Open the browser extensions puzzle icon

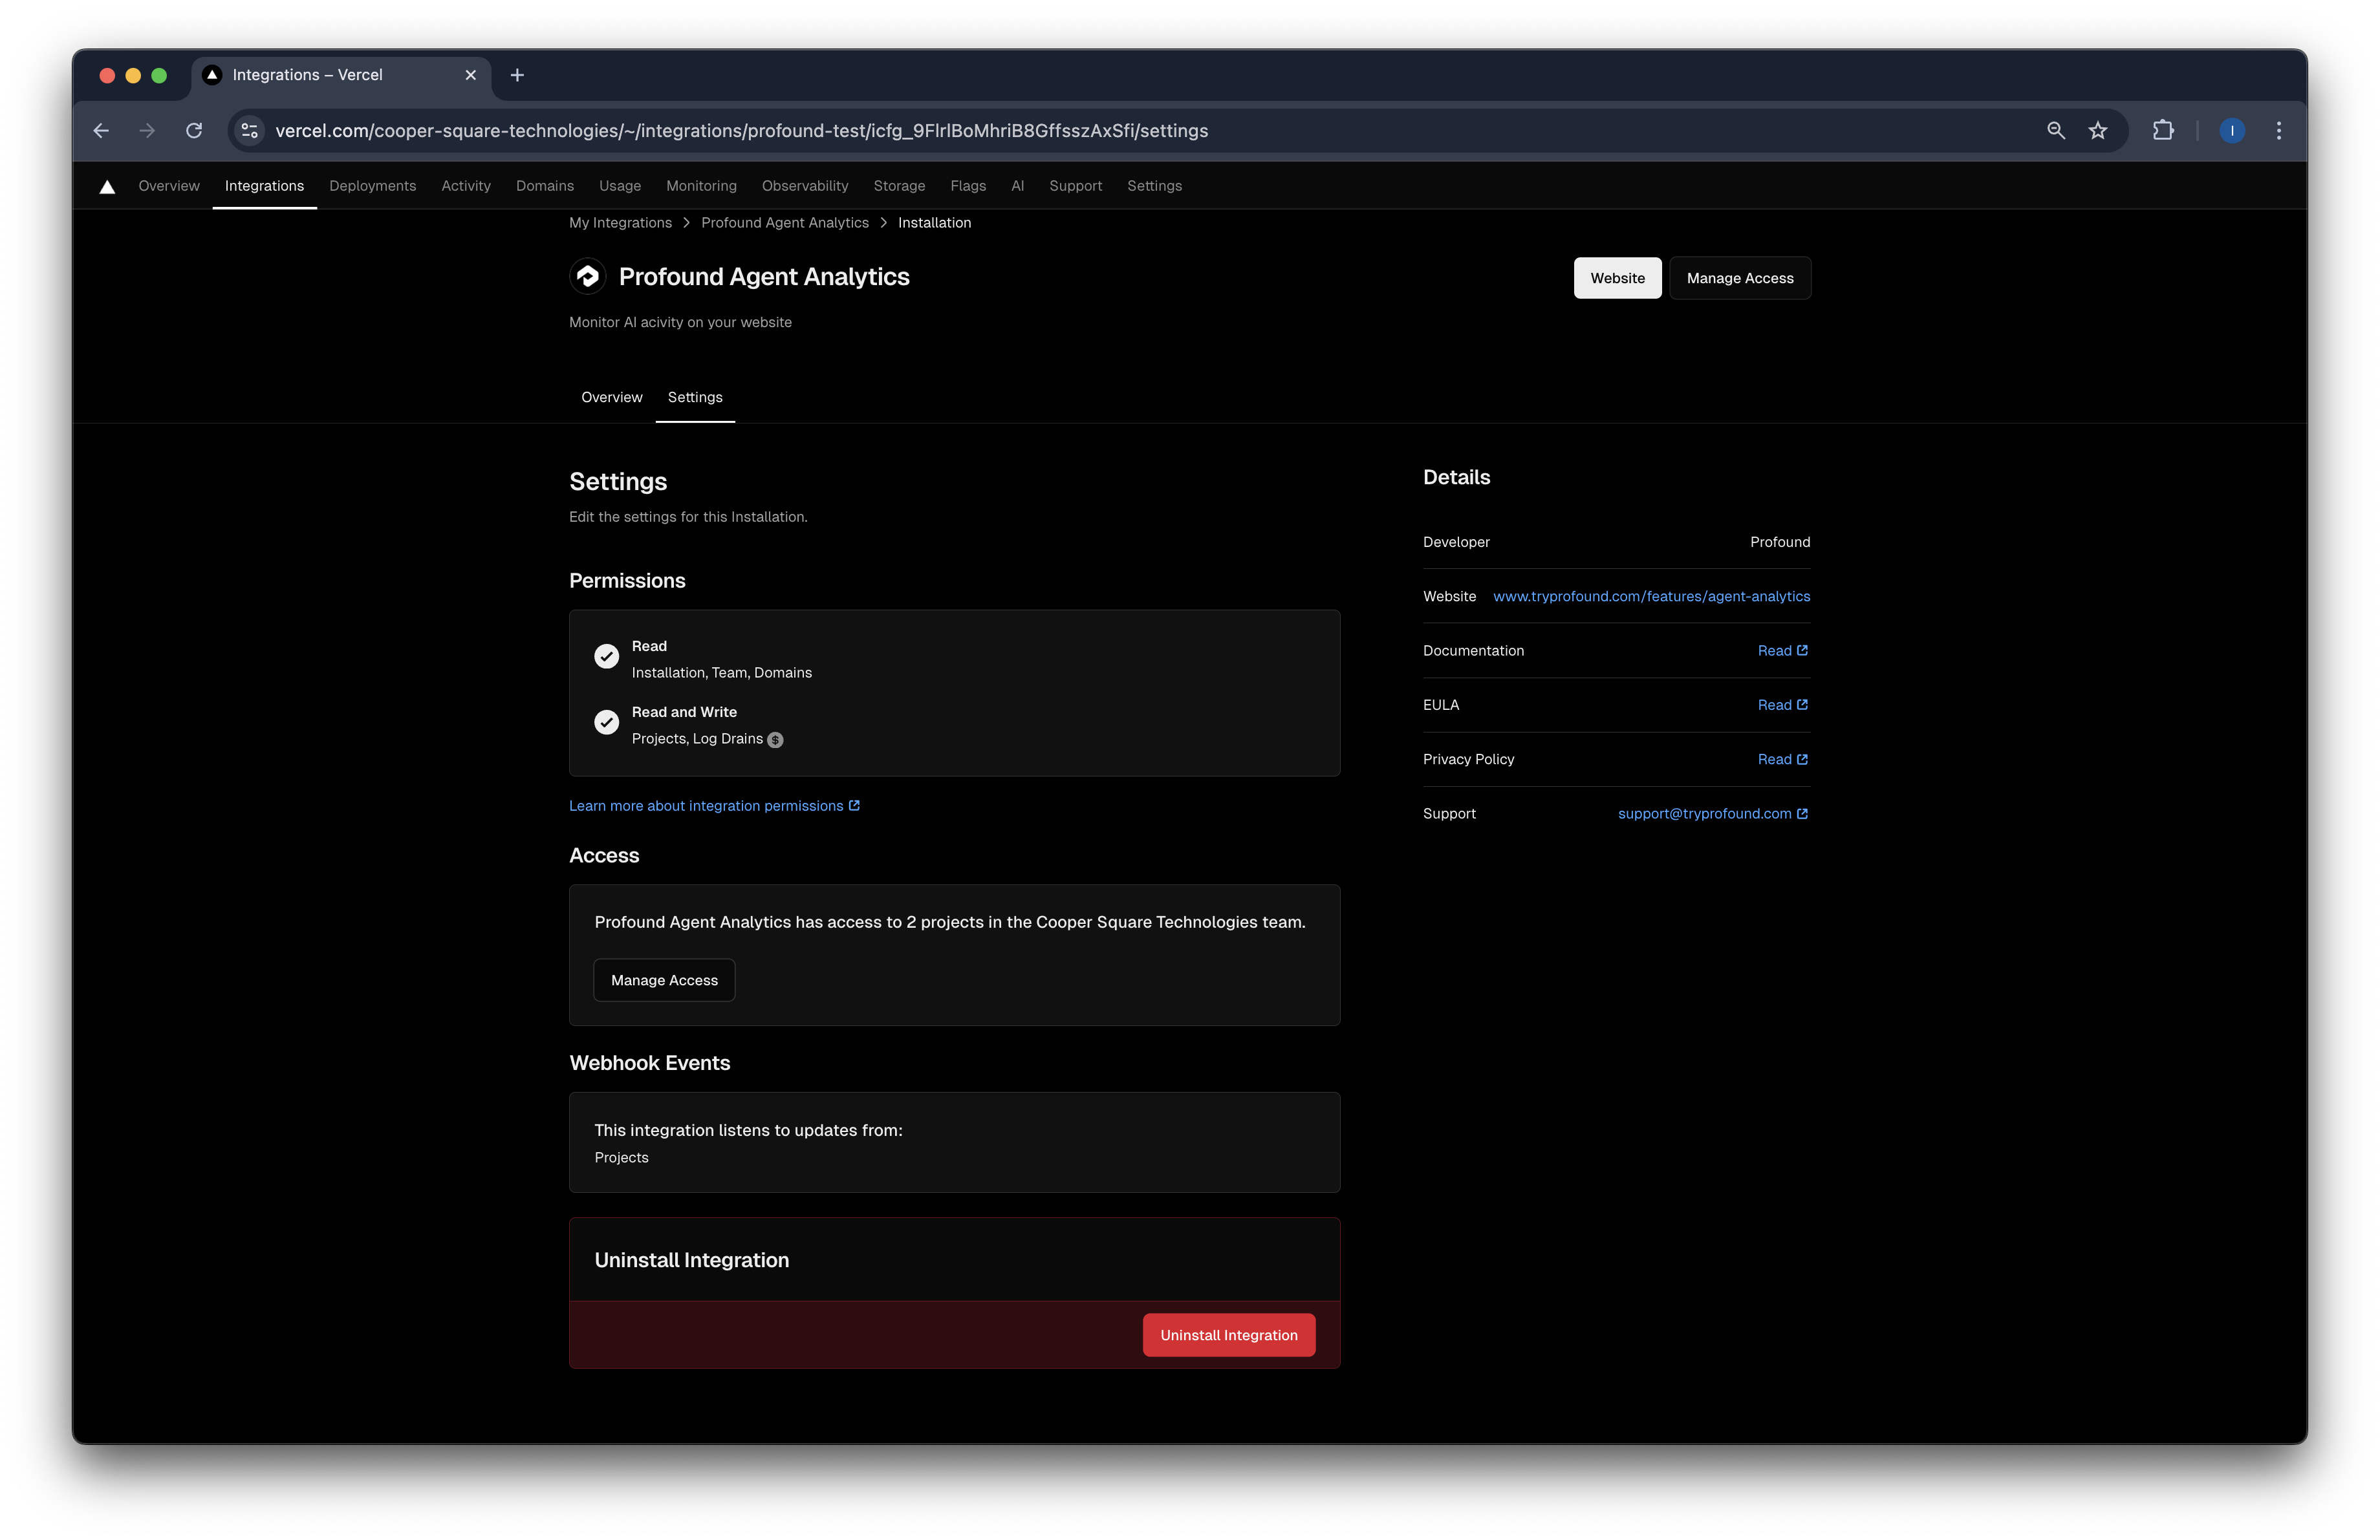2163,131
